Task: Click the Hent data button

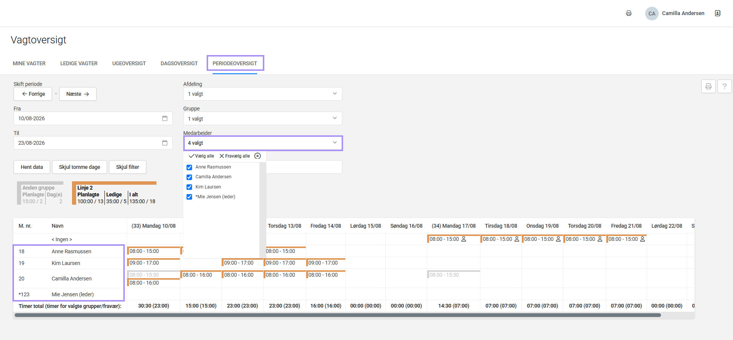Action: (x=32, y=167)
